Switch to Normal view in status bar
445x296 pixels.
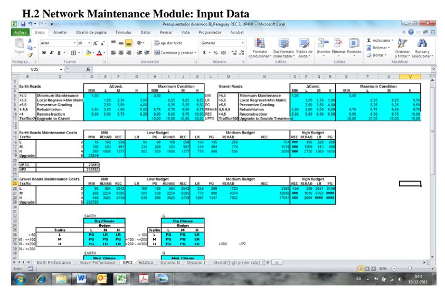[361, 269]
